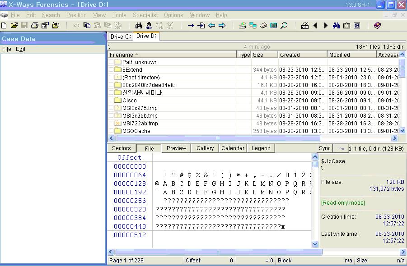Viewport: 407px width, 266px height.
Task: Click the Sync button
Action: coord(324,148)
